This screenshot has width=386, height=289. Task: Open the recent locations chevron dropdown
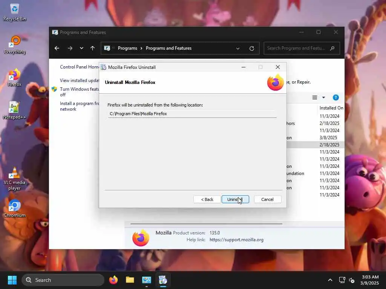pos(81,48)
